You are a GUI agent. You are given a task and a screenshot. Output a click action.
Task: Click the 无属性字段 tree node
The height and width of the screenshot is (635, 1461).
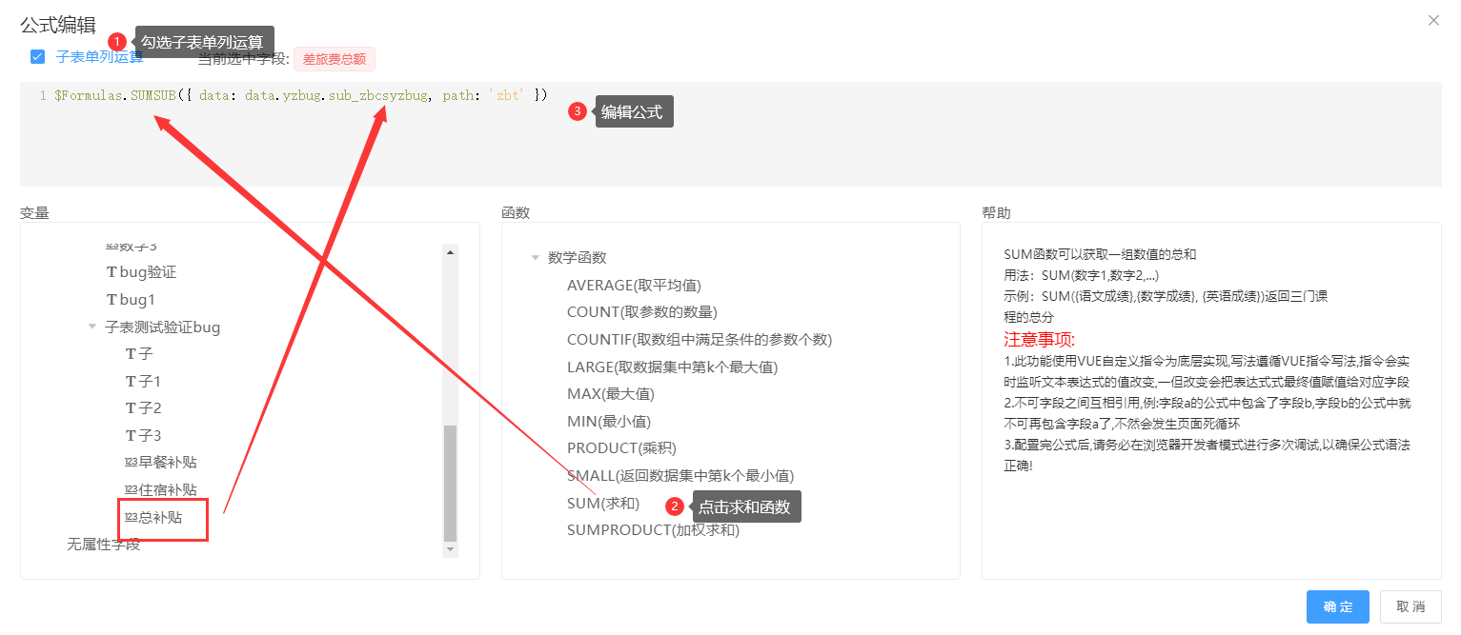click(x=103, y=544)
